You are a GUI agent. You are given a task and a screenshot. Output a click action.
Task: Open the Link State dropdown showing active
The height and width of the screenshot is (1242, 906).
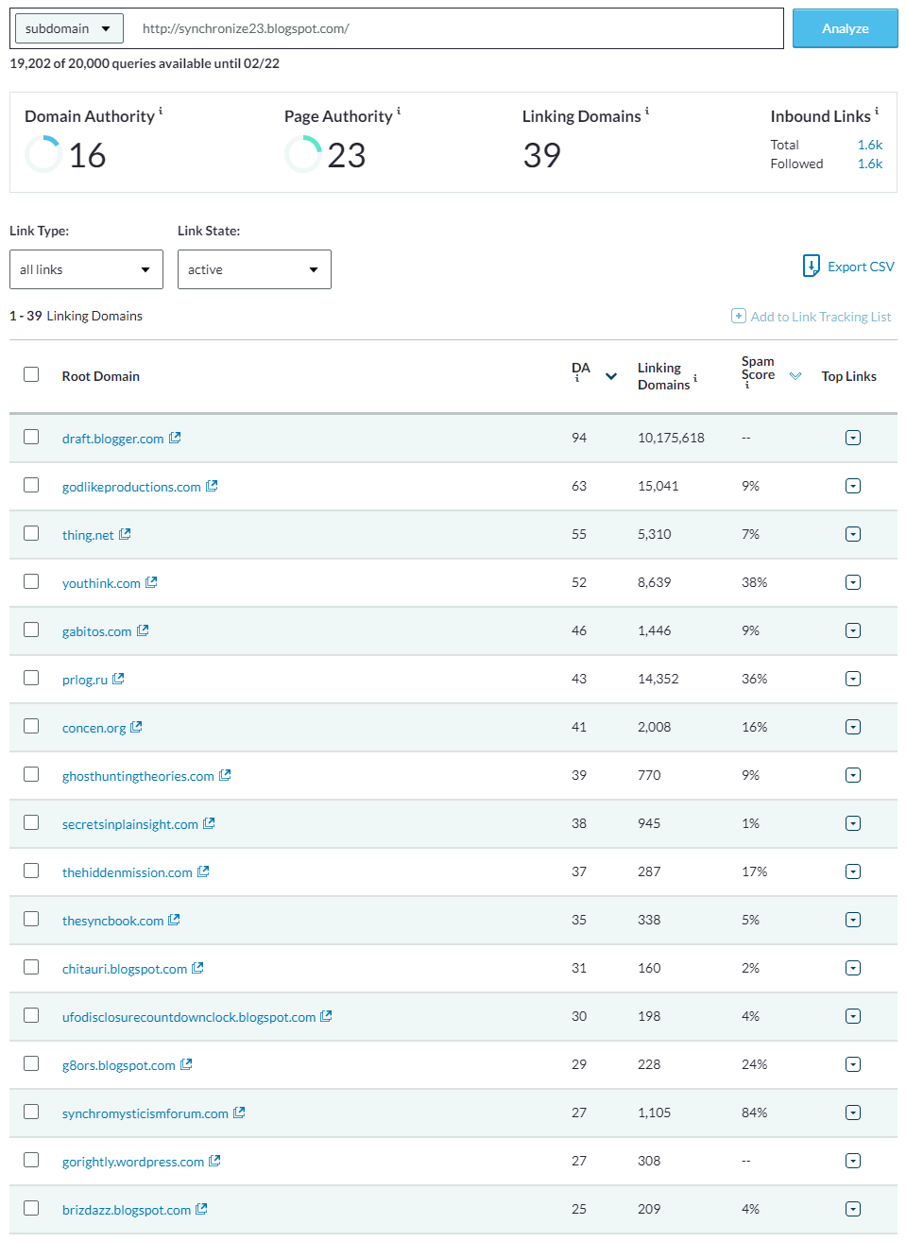(253, 269)
